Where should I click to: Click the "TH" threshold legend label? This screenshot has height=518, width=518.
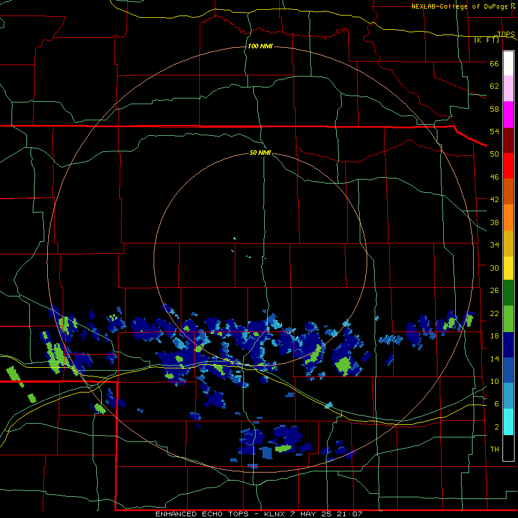click(x=494, y=449)
